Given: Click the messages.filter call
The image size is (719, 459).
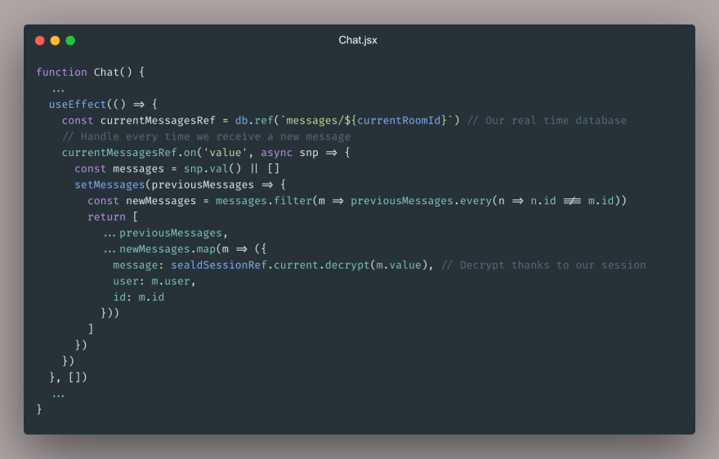Looking at the screenshot, I should tap(264, 201).
